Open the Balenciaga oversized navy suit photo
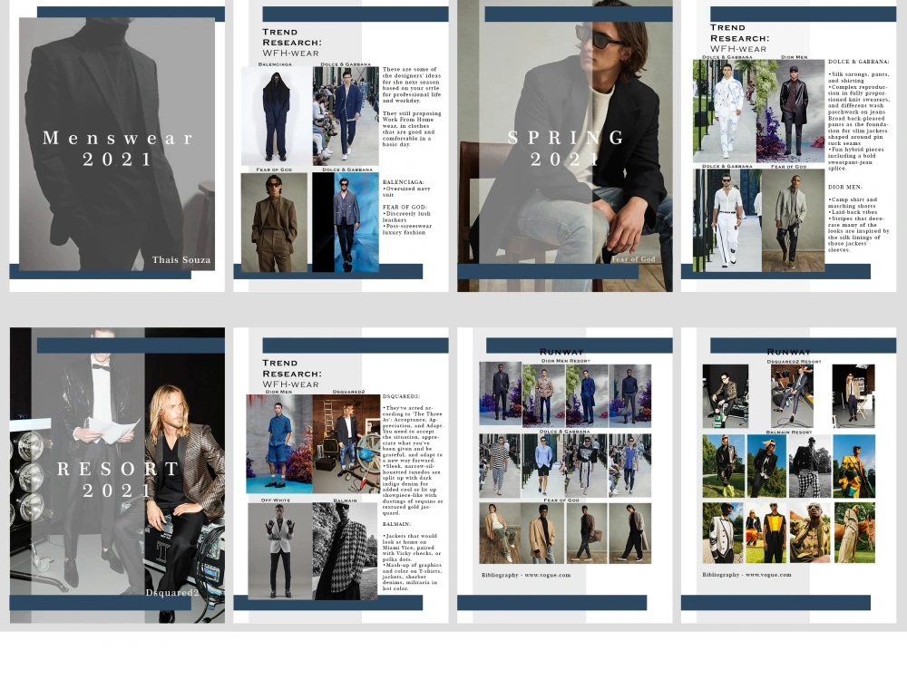 point(276,116)
